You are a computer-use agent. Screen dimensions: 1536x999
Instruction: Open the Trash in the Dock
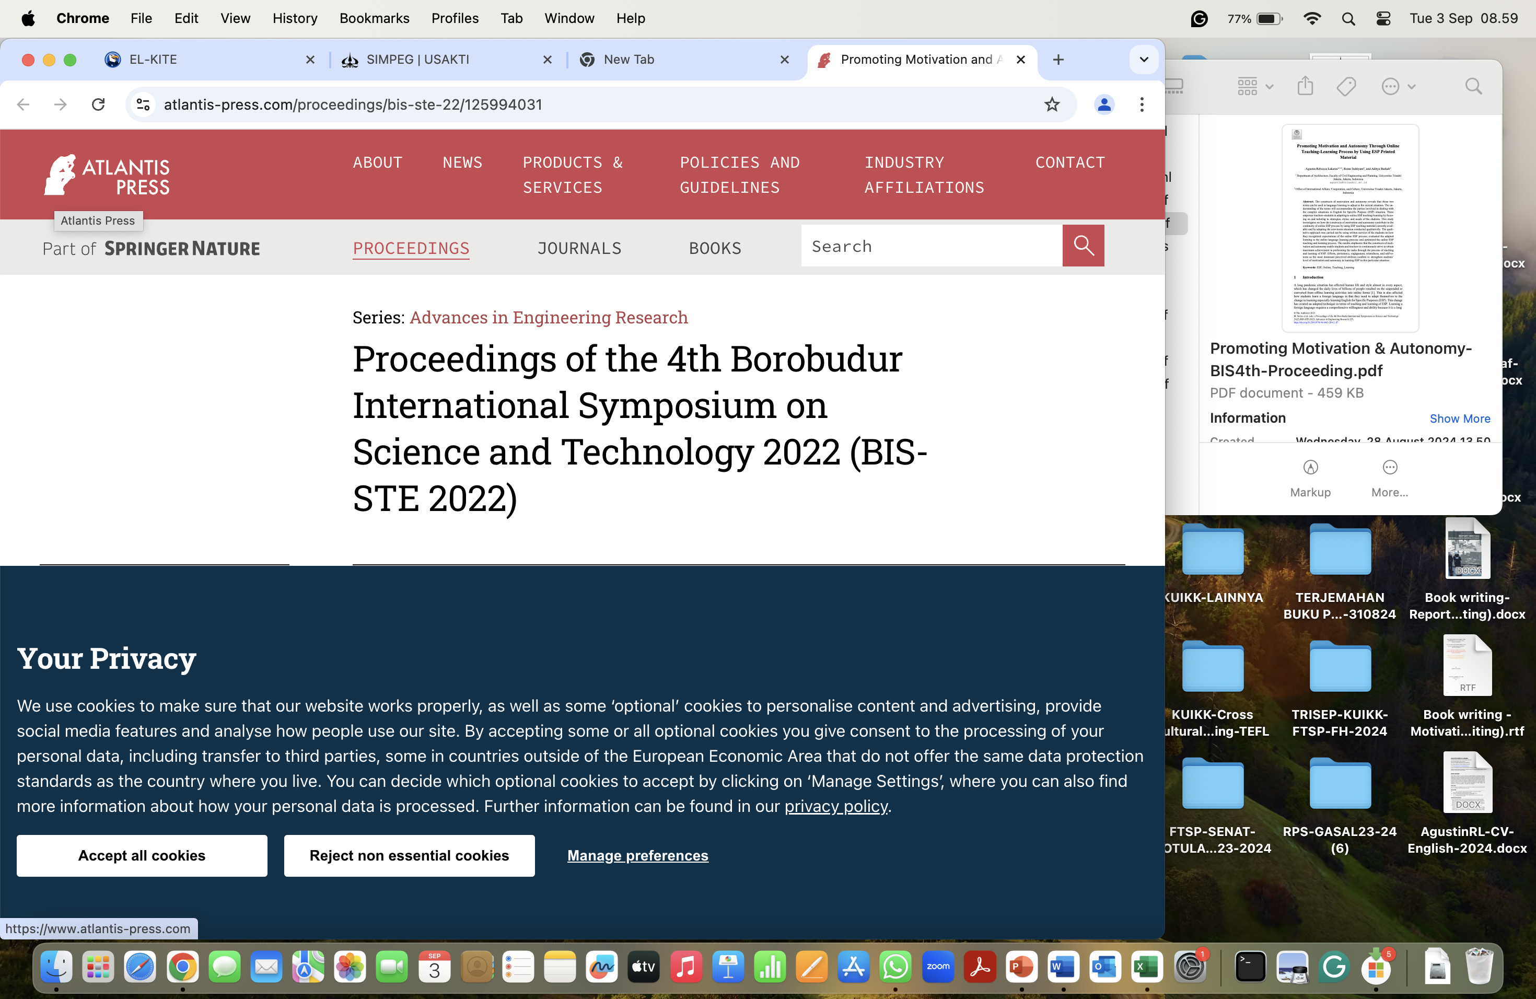pyautogui.click(x=1479, y=966)
